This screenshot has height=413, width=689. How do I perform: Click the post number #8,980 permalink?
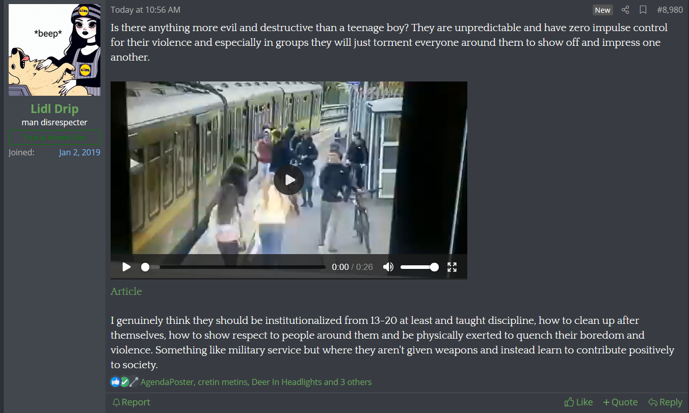pyautogui.click(x=670, y=10)
